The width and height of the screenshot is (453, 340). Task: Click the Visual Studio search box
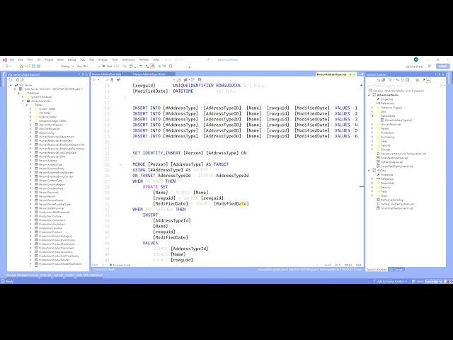point(187,59)
